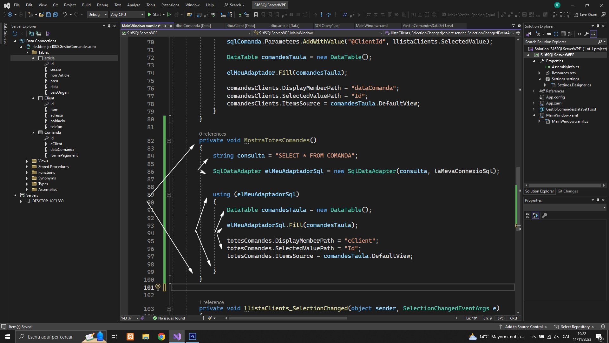
Task: Click the Undo icon in toolbar
Action: pos(65,15)
